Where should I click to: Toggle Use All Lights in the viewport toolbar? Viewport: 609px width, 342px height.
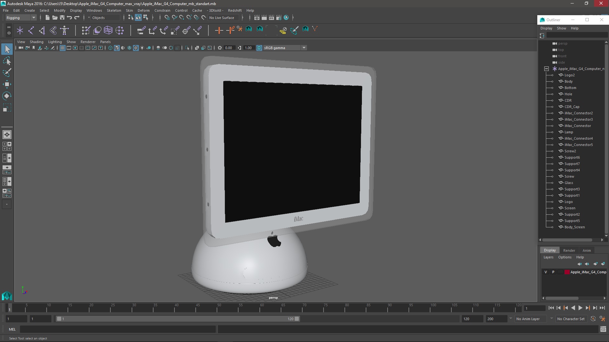click(142, 48)
